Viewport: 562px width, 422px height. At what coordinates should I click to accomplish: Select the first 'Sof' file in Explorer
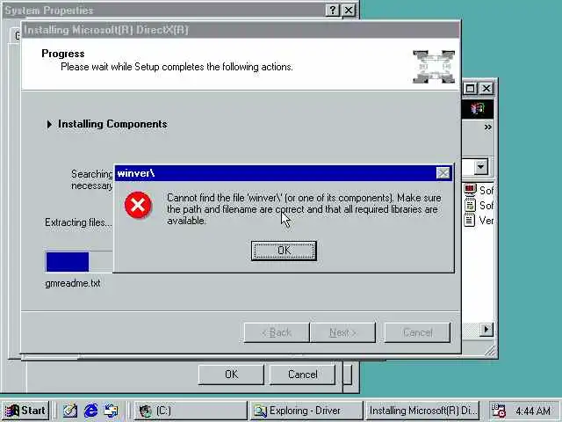tap(479, 190)
